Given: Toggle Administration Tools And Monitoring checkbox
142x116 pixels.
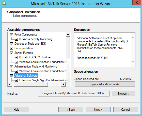Looking at the screenshot, I should 11,67.
